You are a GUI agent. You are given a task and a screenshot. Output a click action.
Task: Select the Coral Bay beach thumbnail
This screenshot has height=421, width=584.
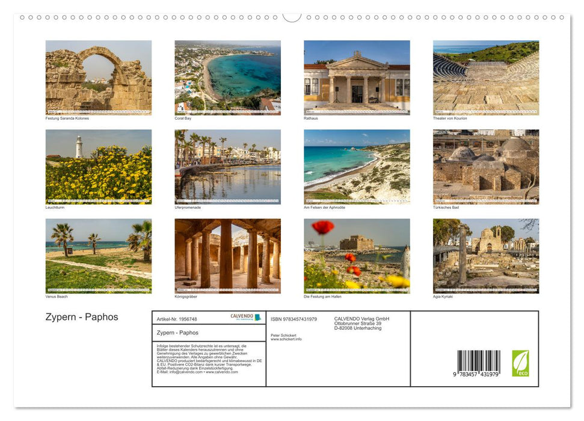[227, 78]
